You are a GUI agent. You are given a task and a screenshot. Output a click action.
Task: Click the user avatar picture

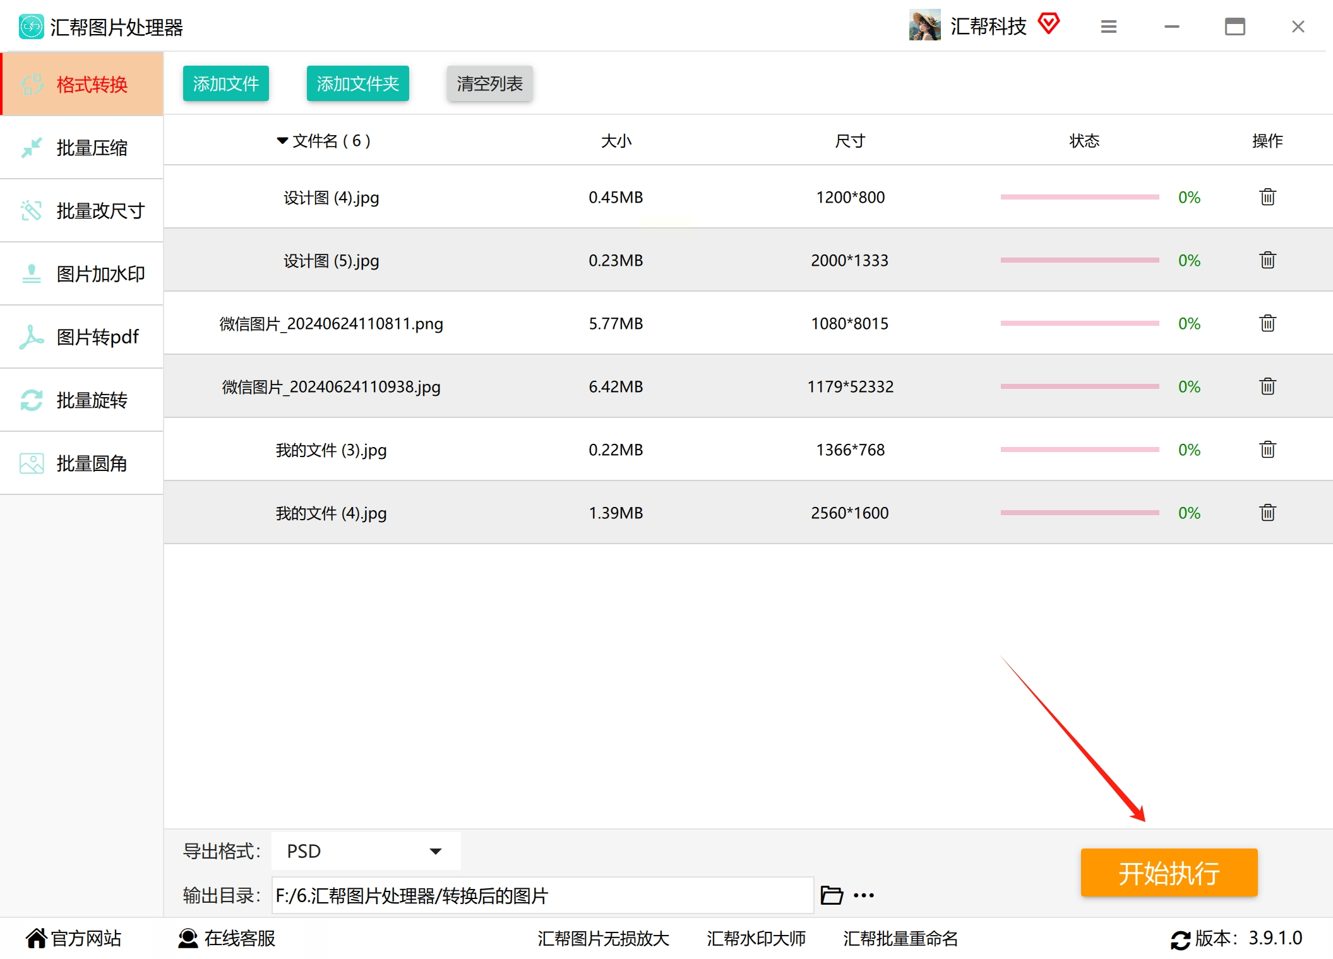pos(924,25)
